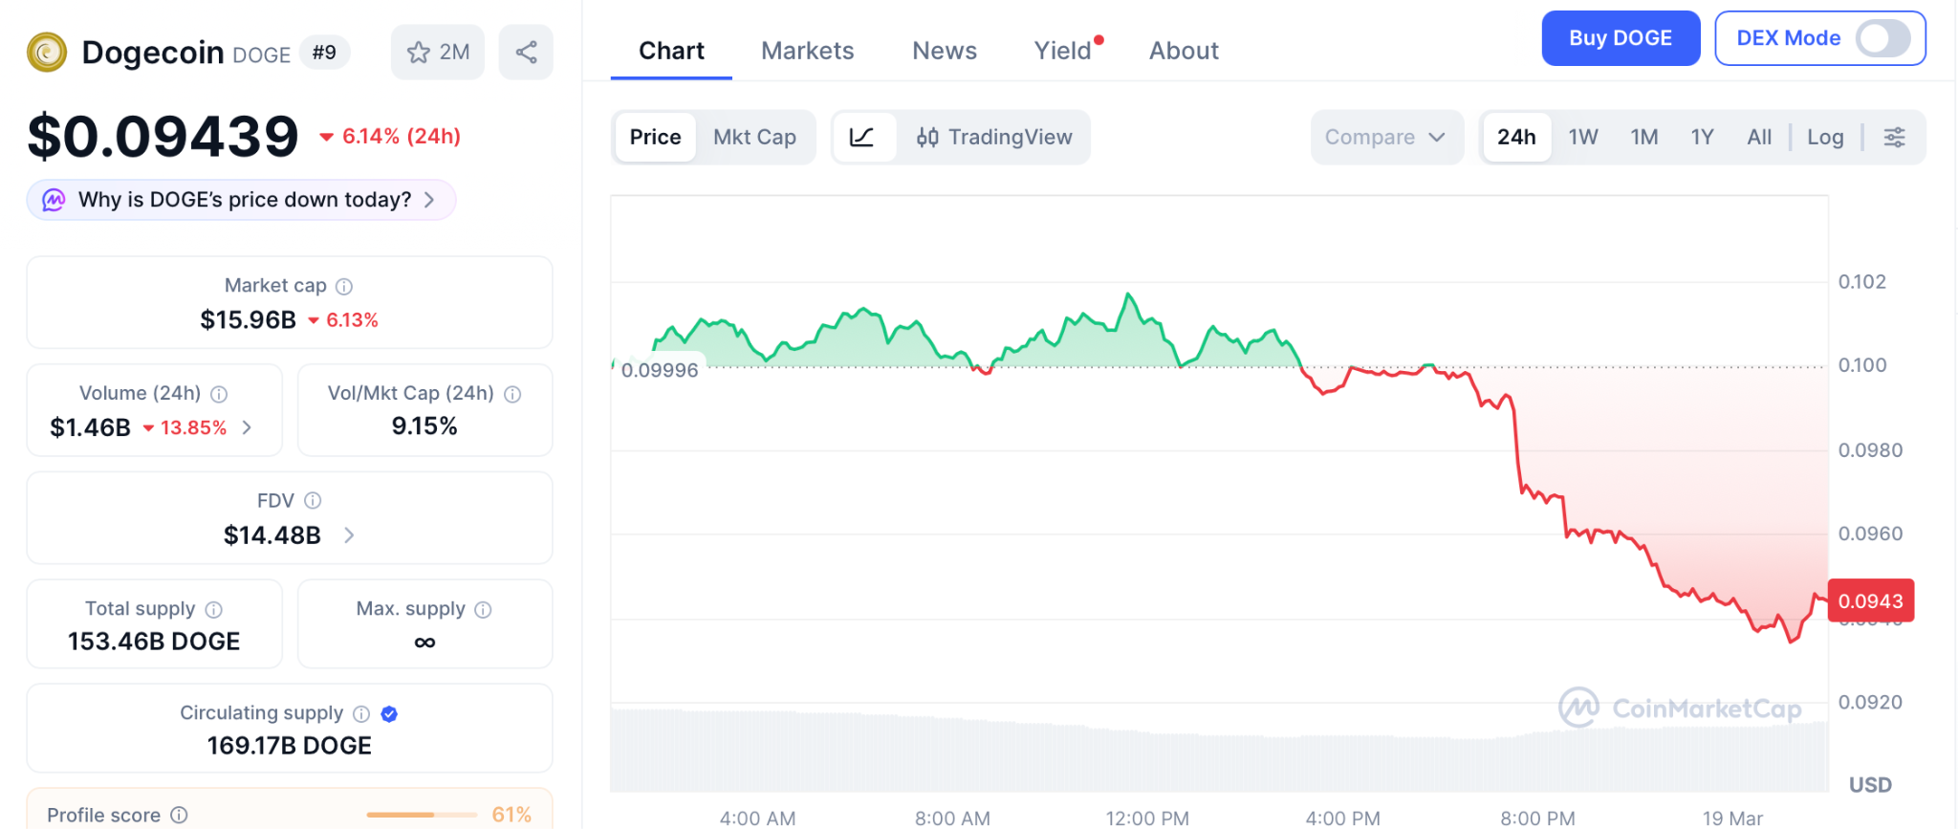
Task: Click info icon next to Total supply
Action: (214, 609)
